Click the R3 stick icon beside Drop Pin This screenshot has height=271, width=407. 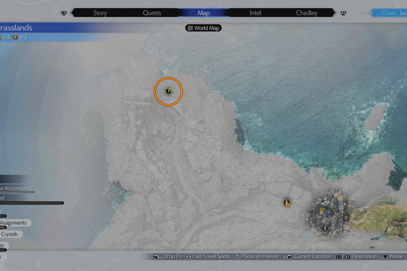click(x=157, y=257)
